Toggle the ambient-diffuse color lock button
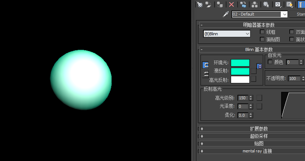 tap(259, 66)
